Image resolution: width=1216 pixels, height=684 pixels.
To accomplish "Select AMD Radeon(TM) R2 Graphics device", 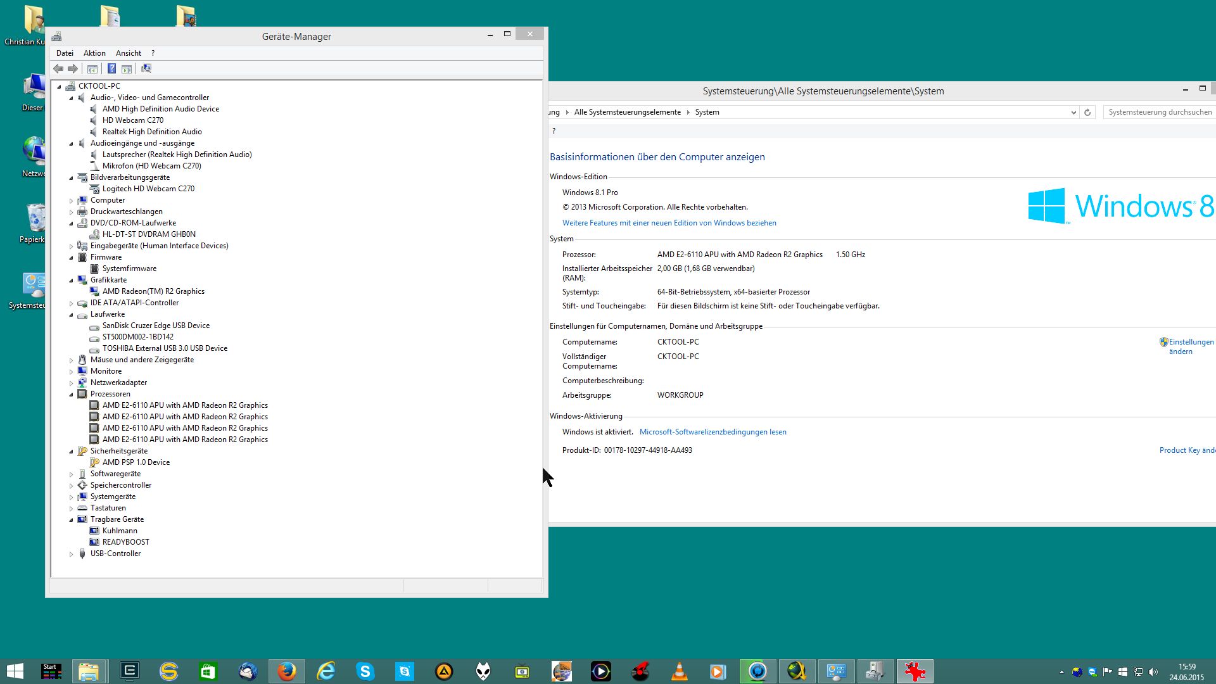I will (x=153, y=291).
